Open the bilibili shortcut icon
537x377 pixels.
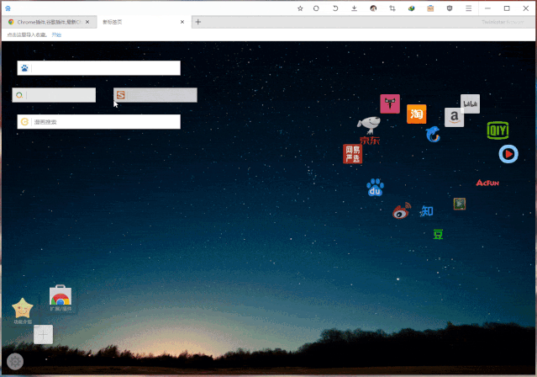[471, 104]
